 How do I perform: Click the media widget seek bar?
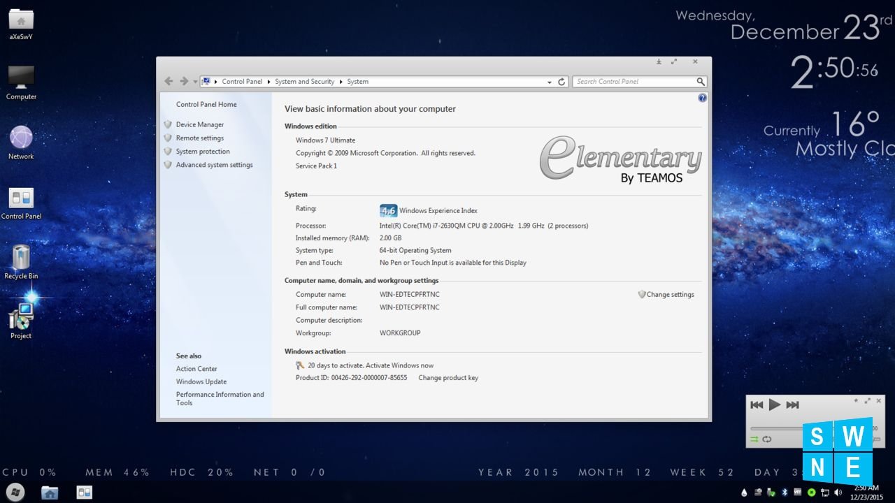click(x=776, y=428)
